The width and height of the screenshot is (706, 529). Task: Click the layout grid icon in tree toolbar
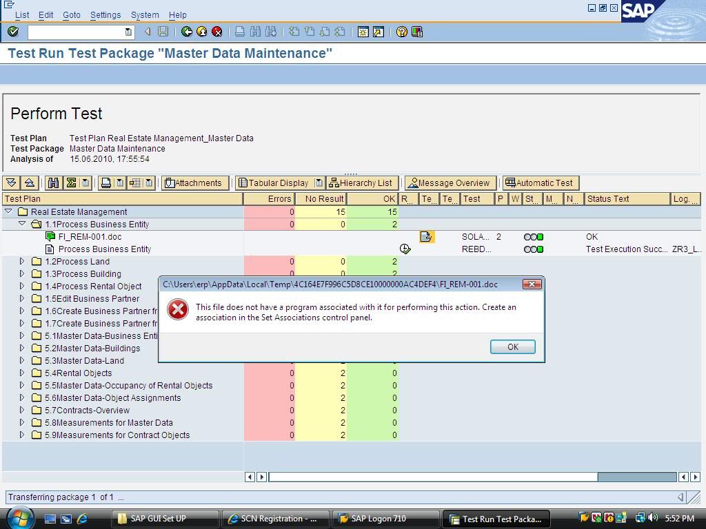coord(135,183)
